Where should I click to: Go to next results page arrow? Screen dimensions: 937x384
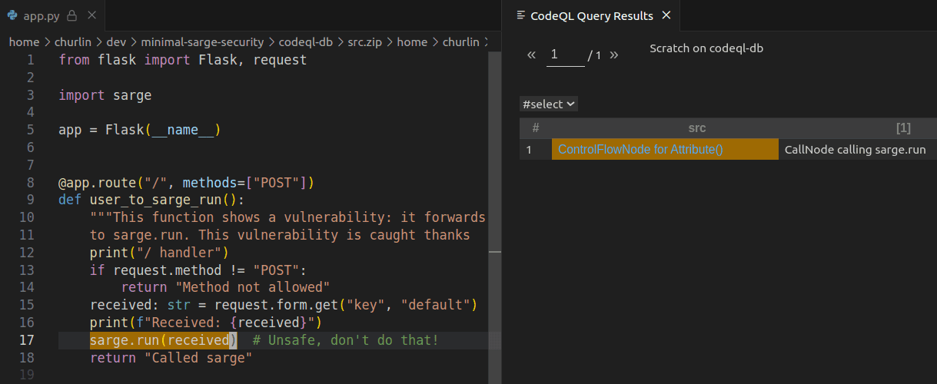613,55
